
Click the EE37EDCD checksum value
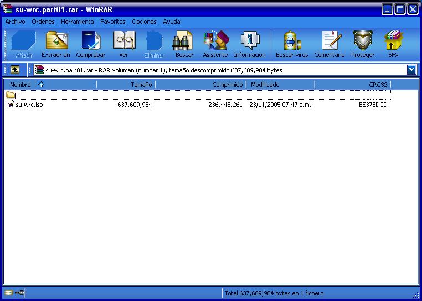tap(373, 105)
